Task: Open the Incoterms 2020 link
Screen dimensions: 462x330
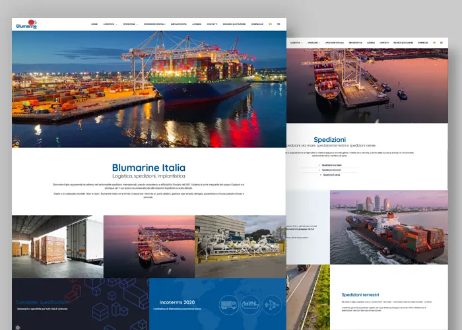Action: (177, 302)
